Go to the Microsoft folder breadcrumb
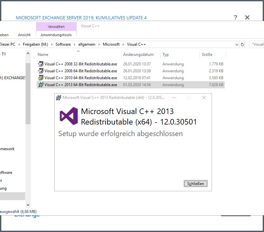The height and width of the screenshot is (232, 264). coord(111,44)
